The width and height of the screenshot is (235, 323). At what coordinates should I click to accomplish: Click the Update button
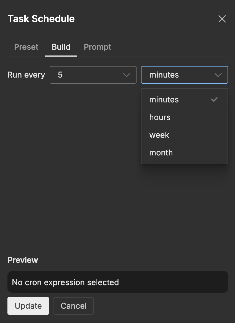pos(28,306)
